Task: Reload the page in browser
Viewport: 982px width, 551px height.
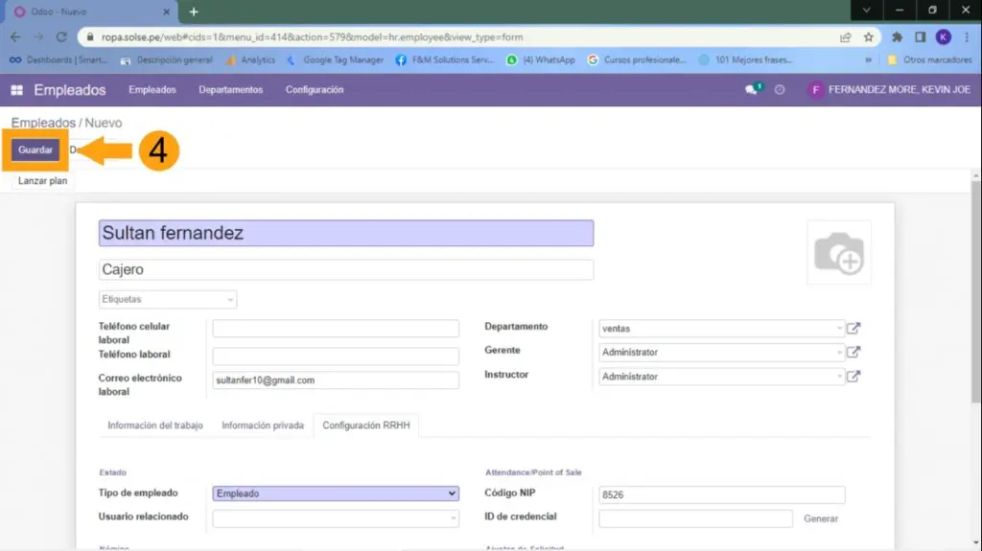Action: pos(61,37)
